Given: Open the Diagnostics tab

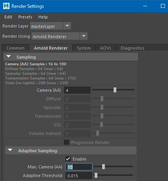Looking at the screenshot, I should 133,48.
